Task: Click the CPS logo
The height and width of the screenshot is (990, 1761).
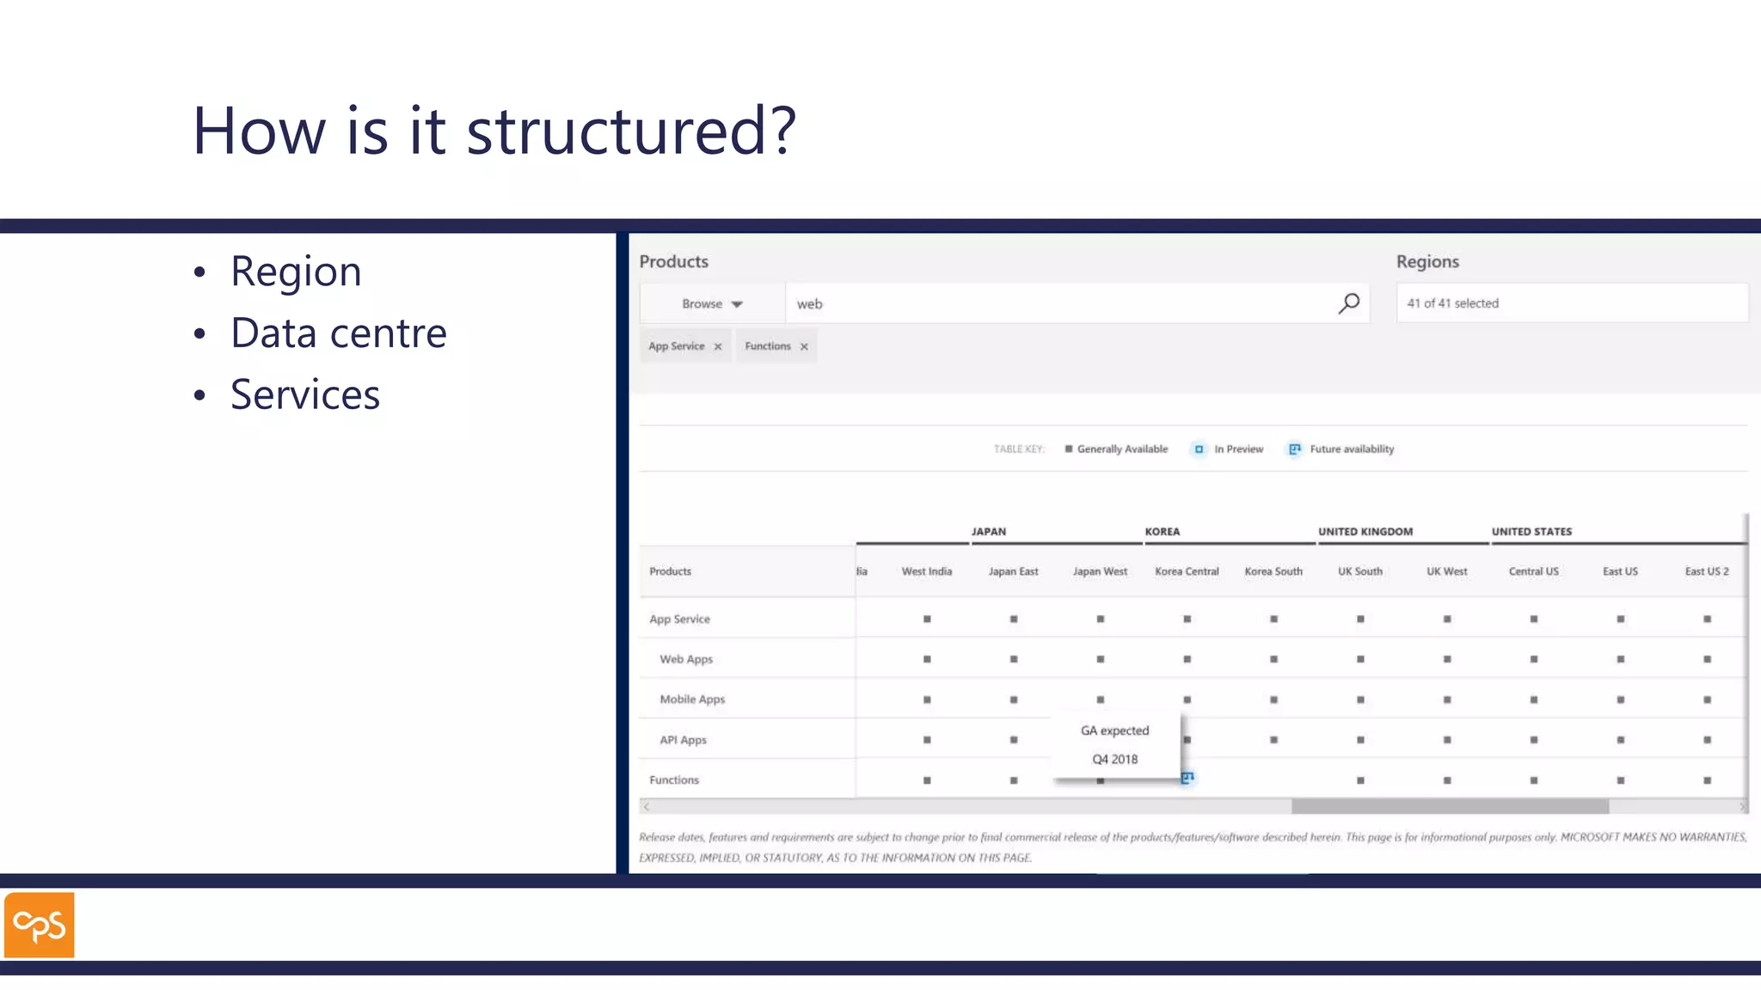Action: tap(40, 925)
